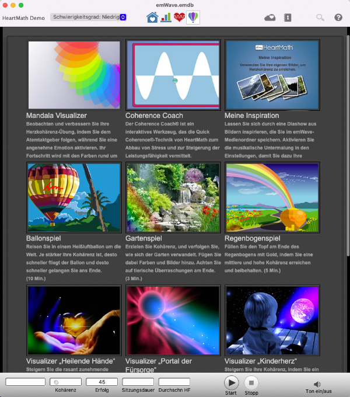The height and width of the screenshot is (397, 350).
Task: Launch the Ballonspiel balloon thumbnail
Action: [x=74, y=198]
